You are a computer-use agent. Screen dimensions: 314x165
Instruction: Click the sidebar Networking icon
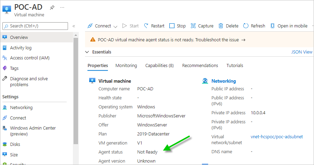pyautogui.click(x=5, y=107)
